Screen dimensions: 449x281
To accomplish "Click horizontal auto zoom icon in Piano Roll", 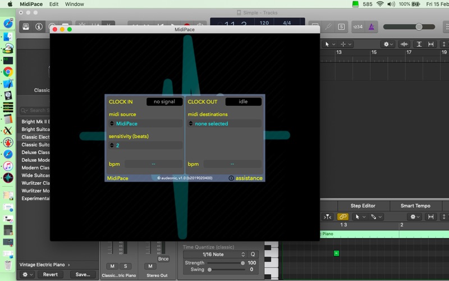I will pyautogui.click(x=430, y=217).
